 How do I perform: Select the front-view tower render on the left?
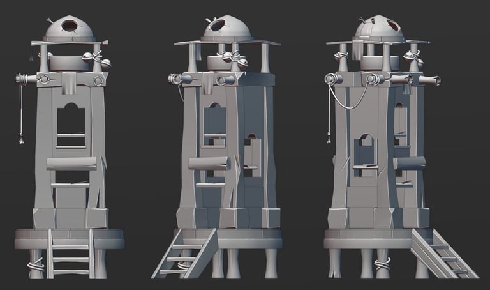pos(70,146)
